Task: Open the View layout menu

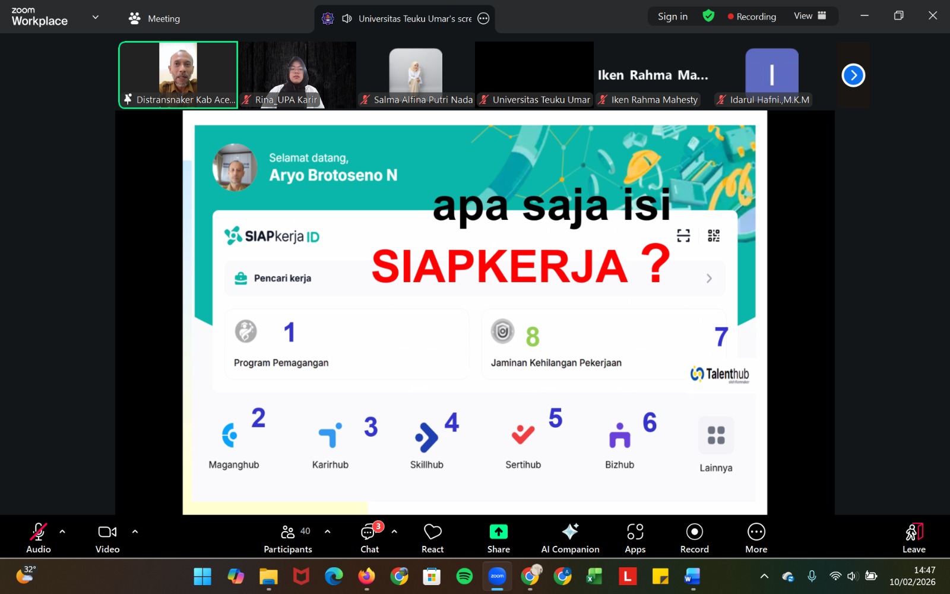Action: click(x=810, y=16)
